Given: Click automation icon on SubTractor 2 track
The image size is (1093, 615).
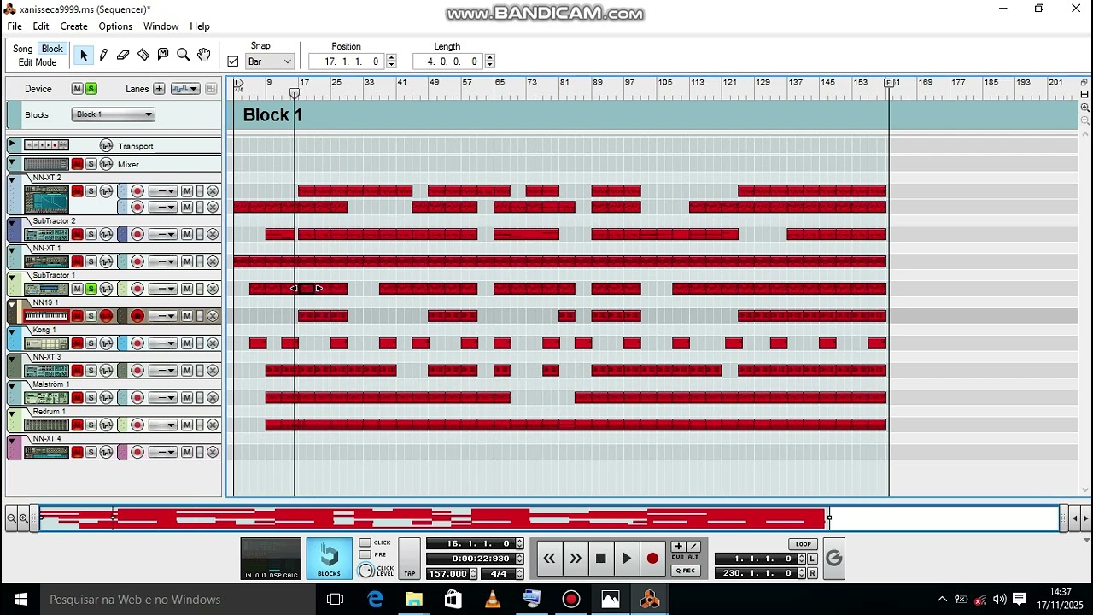Looking at the screenshot, I should (x=106, y=234).
